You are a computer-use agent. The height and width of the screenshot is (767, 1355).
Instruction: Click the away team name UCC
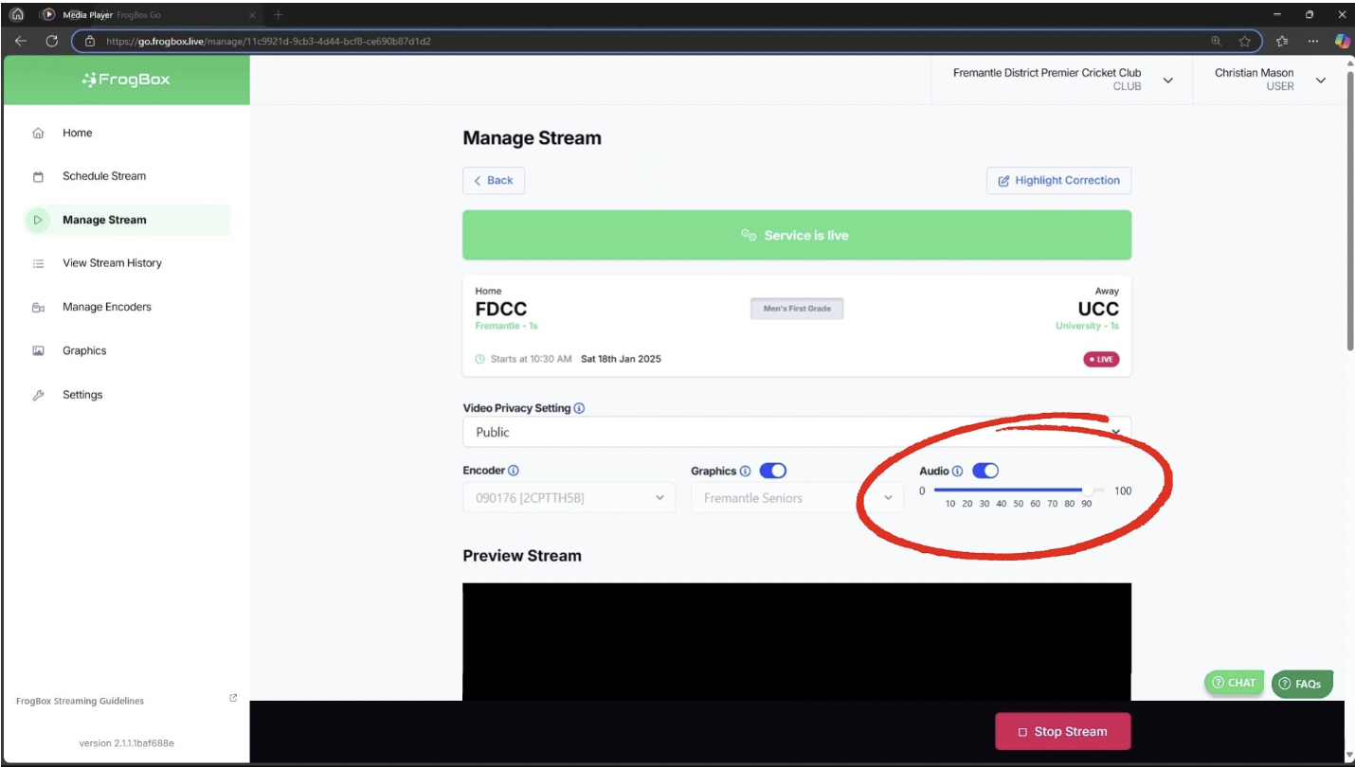click(1098, 309)
